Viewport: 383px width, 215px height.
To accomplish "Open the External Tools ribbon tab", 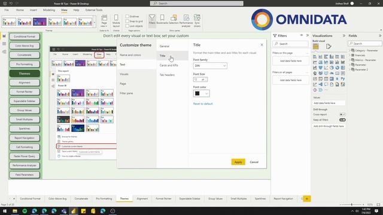I will tap(94, 10).
